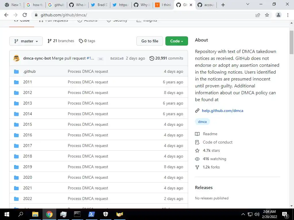This screenshot has height=220, width=294.
Task: Open Chrome's three-dot menu
Action: (x=288, y=15)
